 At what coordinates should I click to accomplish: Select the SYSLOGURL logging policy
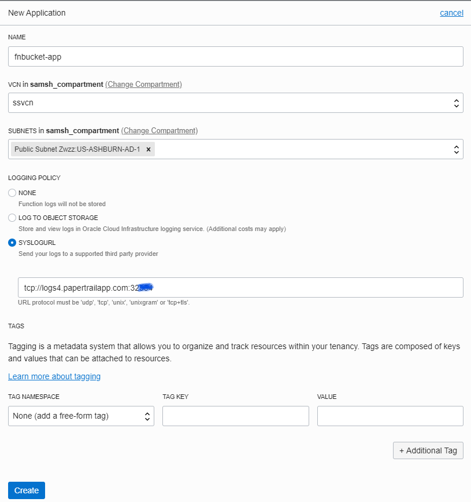click(x=12, y=243)
